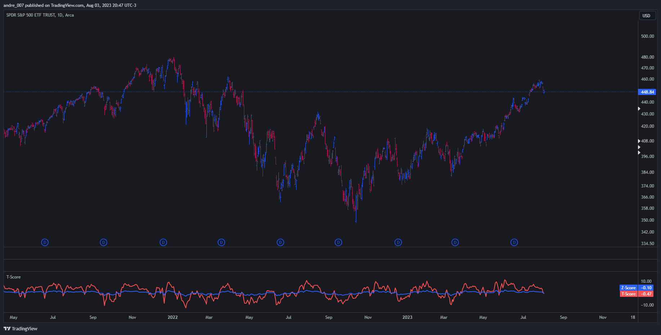
Task: Click the 2022 label on time axis
Action: pyautogui.click(x=173, y=317)
